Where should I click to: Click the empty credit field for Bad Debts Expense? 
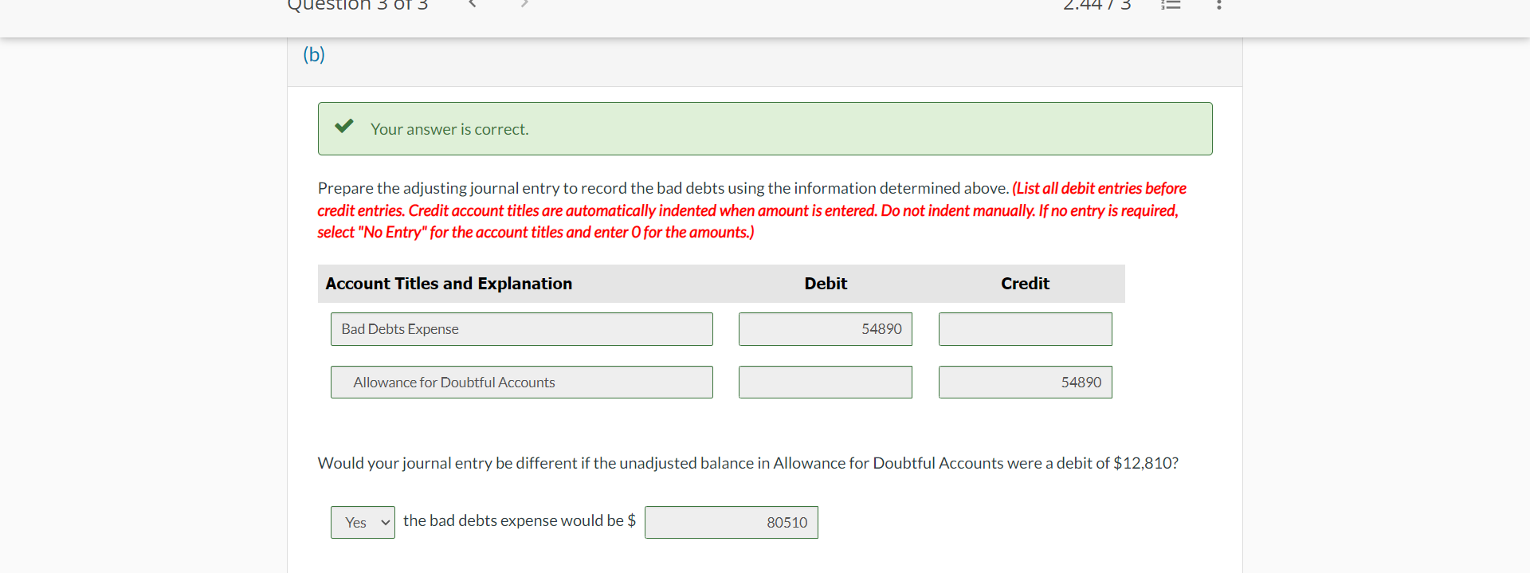coord(1026,329)
